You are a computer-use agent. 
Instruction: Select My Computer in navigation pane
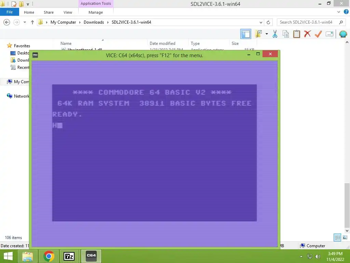click(x=18, y=82)
